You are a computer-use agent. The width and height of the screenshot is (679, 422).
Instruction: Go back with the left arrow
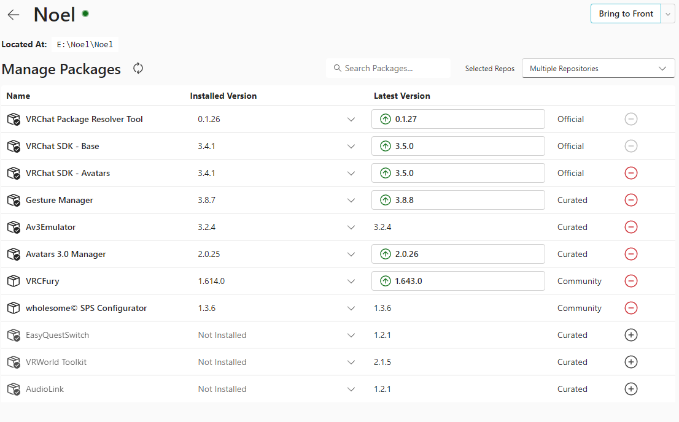coord(14,15)
